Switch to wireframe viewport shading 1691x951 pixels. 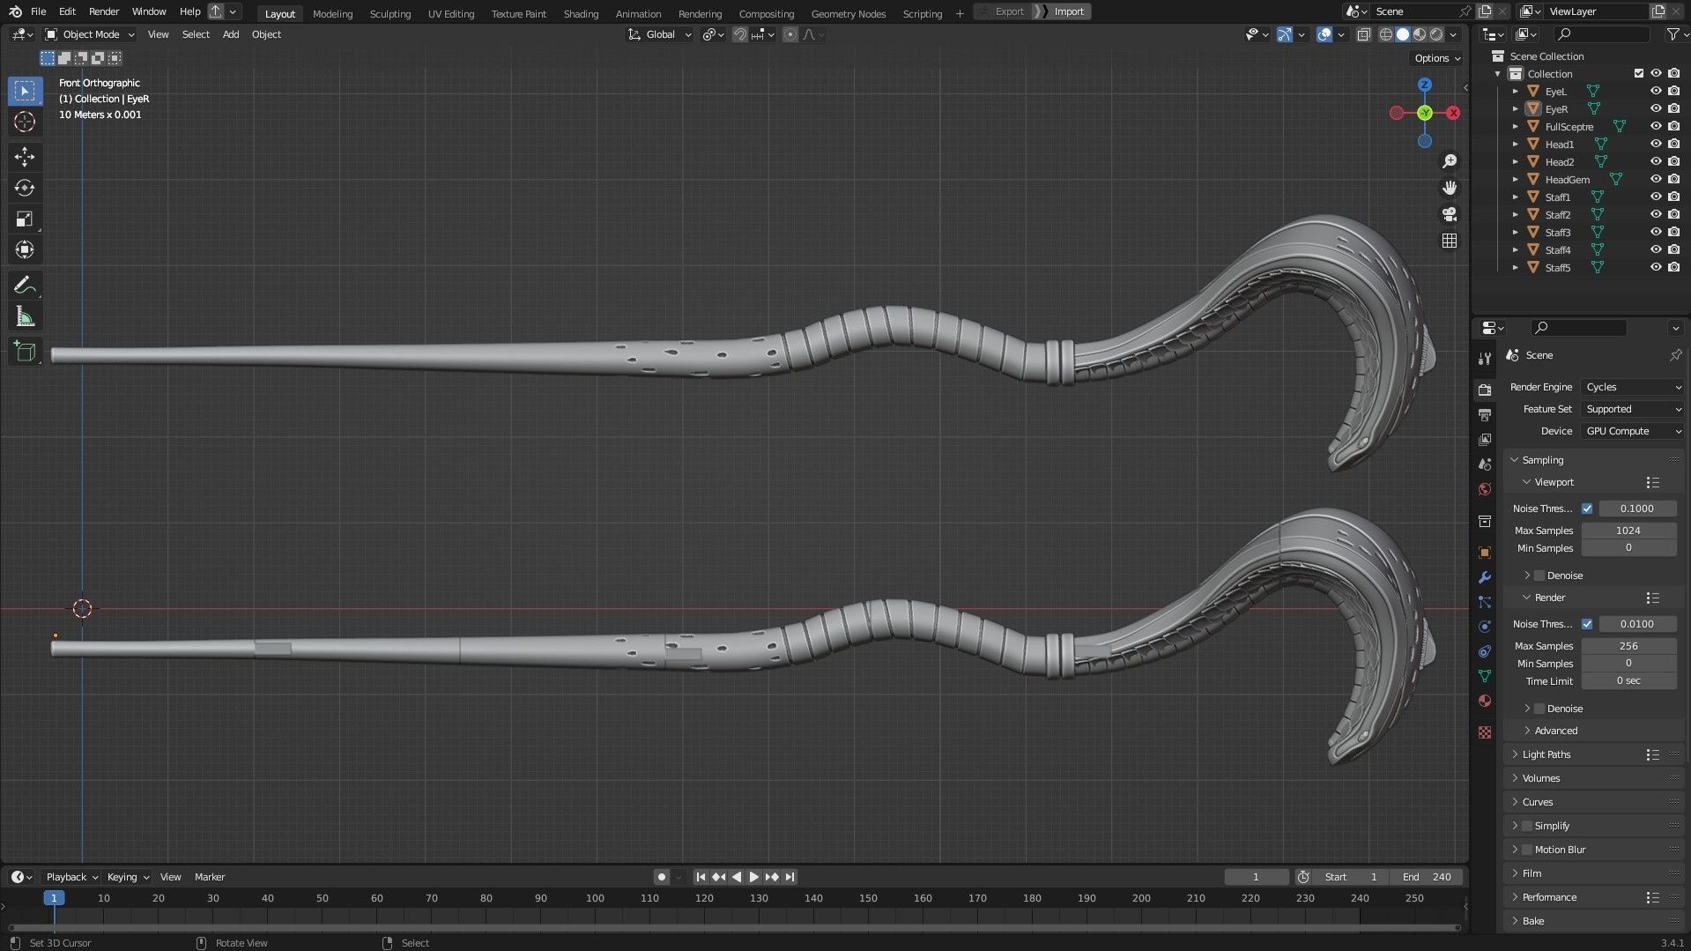[1386, 34]
